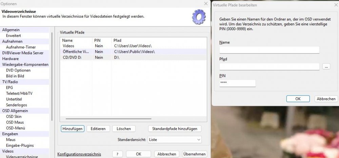Image resolution: width=339 pixels, height=158 pixels.
Task: Click the horizontal scrollbar of paths list
Action: [x=108, y=119]
